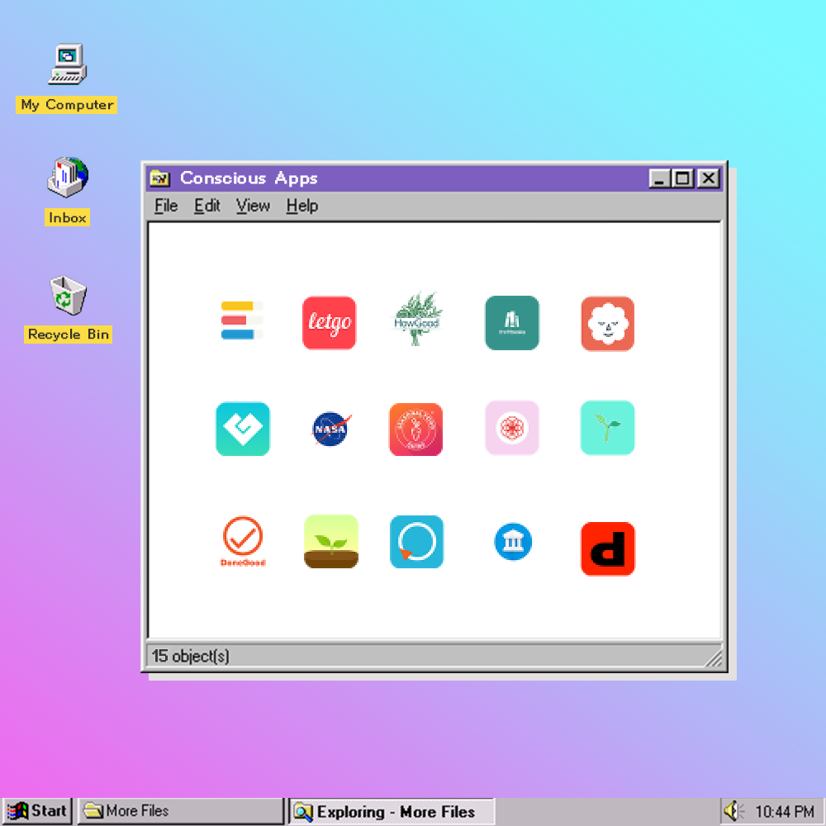Open the DoneGood checkmark app
The height and width of the screenshot is (826, 826).
pos(243,541)
